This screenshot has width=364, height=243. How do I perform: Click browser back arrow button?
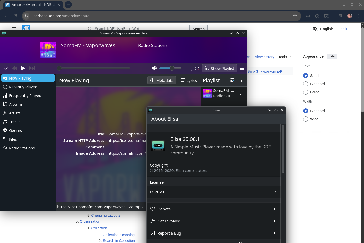click(6, 16)
